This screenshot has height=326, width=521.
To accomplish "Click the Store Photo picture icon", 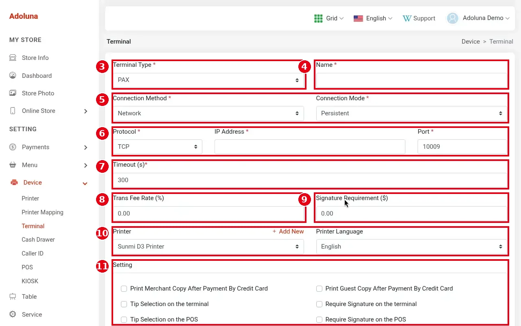I will pos(13,93).
